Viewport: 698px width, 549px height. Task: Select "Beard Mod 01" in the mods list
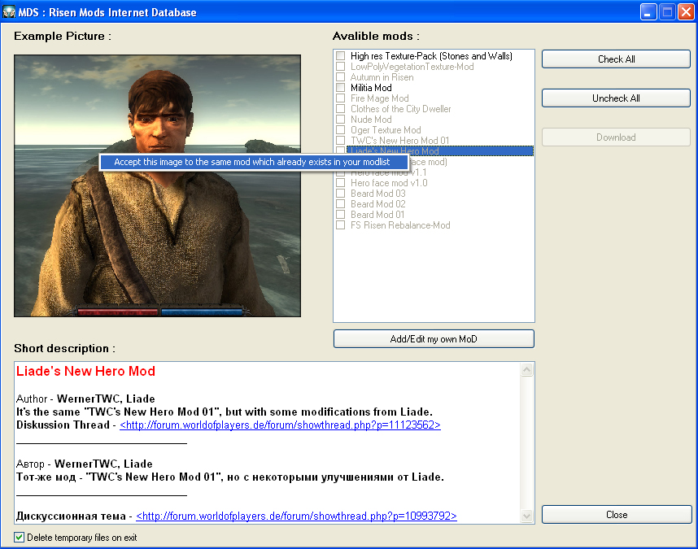coord(377,215)
